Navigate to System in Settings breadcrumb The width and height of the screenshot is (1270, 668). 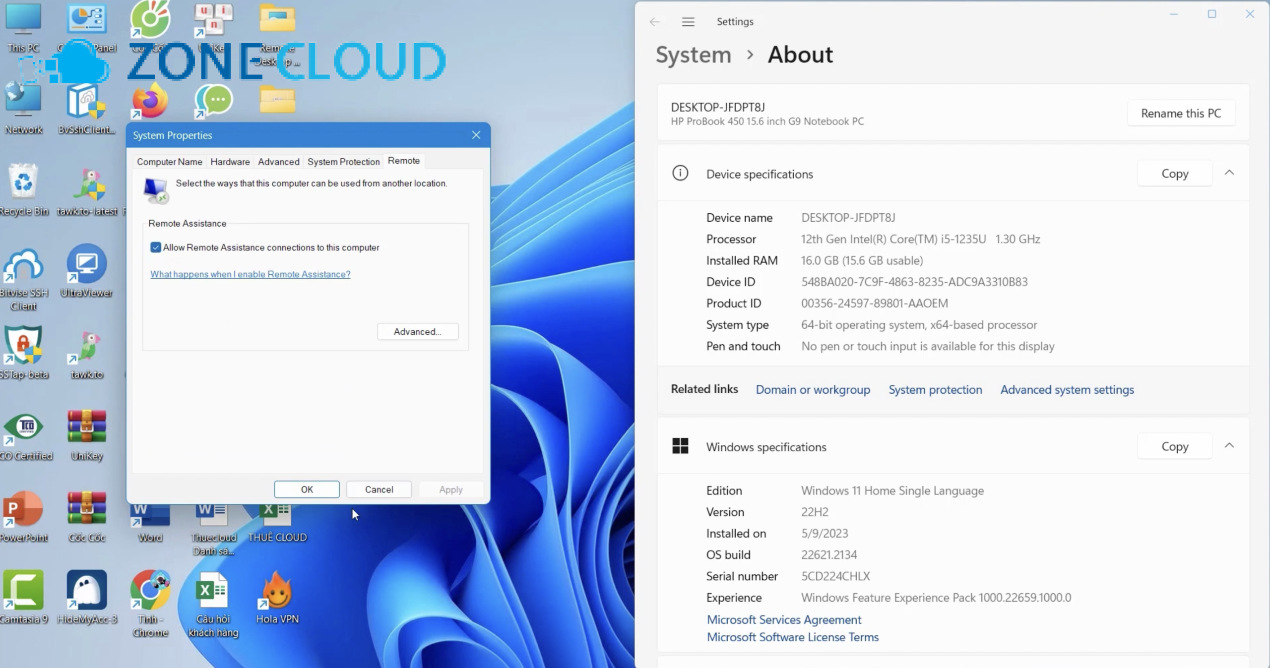(x=694, y=55)
